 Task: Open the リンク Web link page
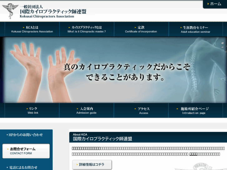click(32, 110)
